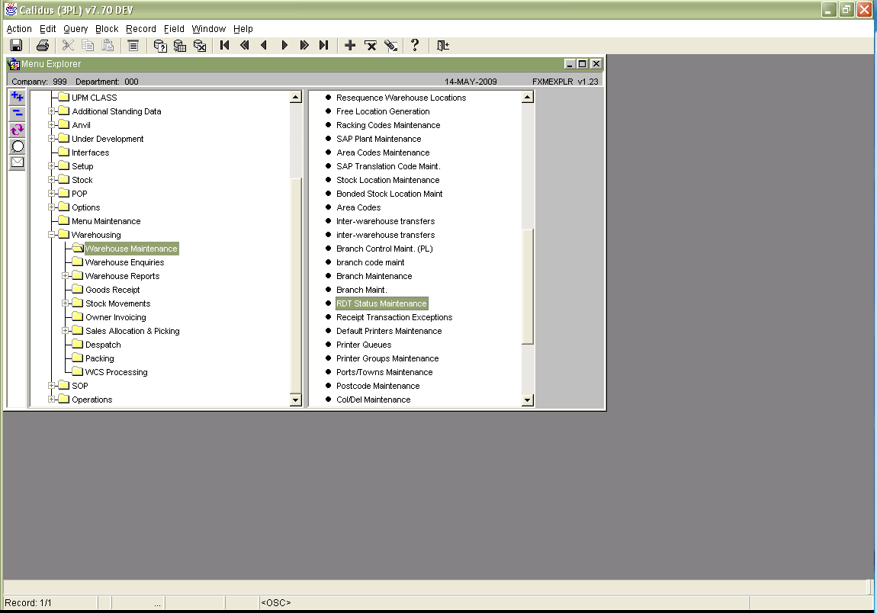This screenshot has width=877, height=613.
Task: Click the tree panel scroll down arrow
Action: (x=296, y=400)
